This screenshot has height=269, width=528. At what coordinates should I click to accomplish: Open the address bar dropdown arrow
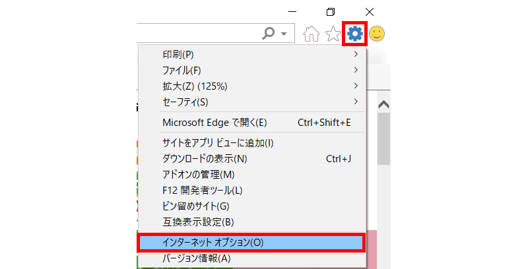tap(284, 33)
